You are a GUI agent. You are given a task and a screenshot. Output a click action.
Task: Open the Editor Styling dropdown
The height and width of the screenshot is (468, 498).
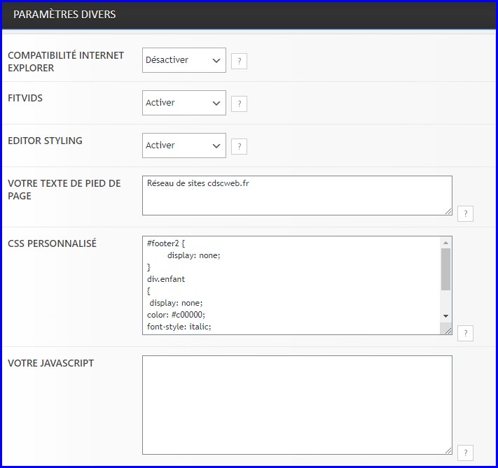(184, 146)
